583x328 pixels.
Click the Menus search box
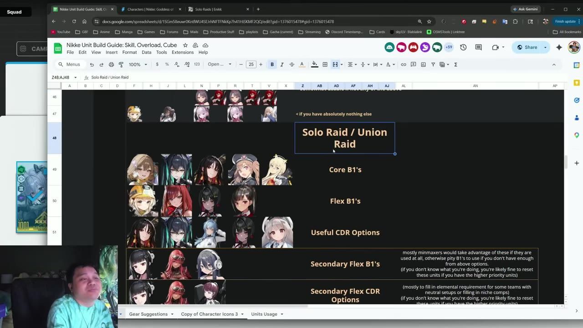[x=69, y=65]
